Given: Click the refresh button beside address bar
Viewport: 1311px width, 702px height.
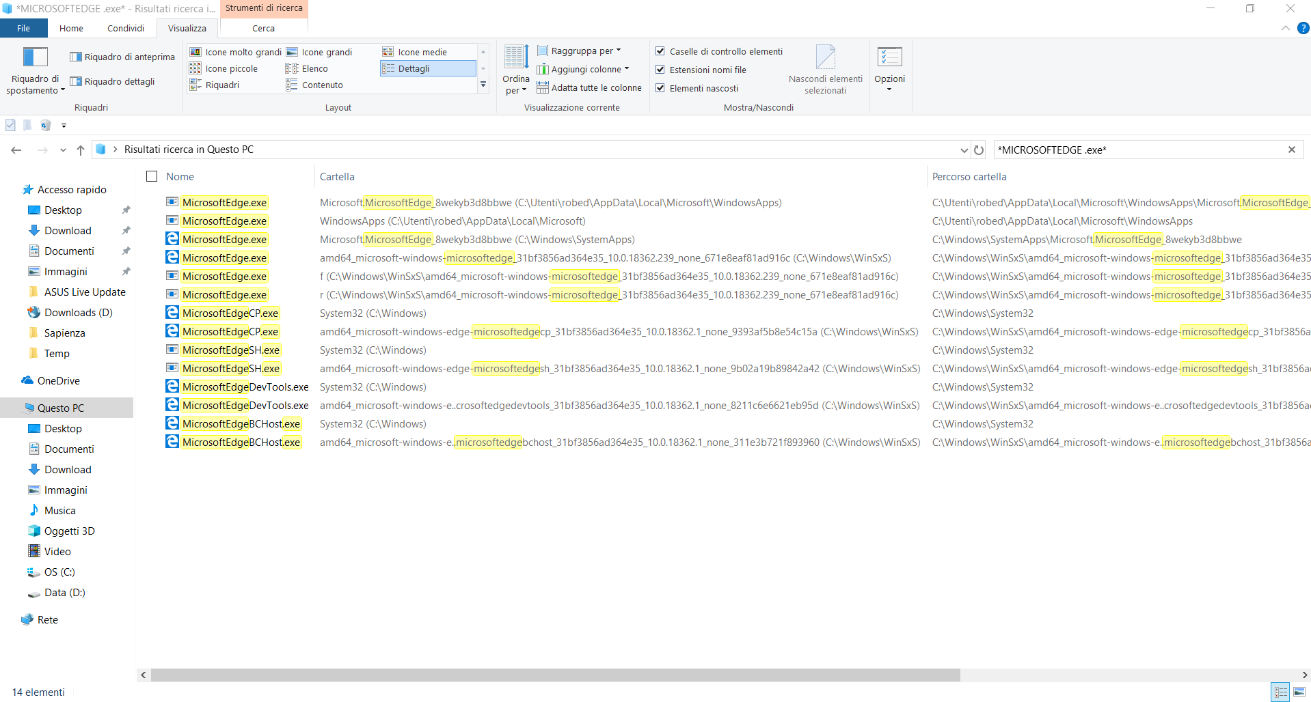Looking at the screenshot, I should coord(979,150).
